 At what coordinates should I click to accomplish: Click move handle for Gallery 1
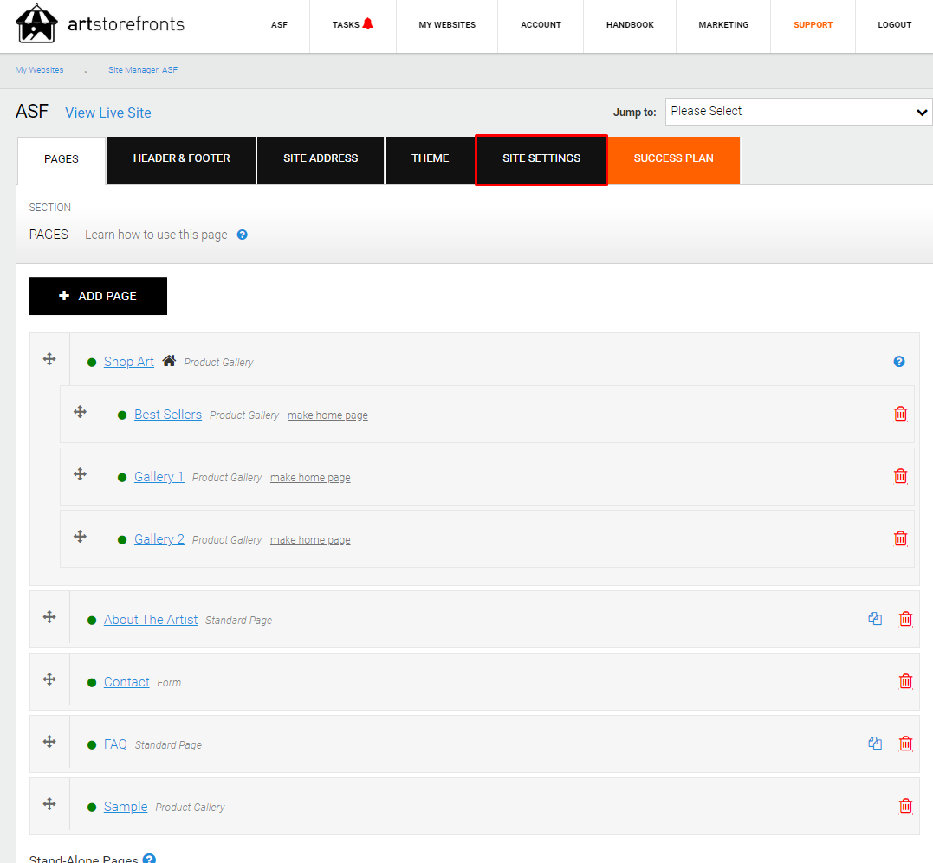[x=80, y=474]
